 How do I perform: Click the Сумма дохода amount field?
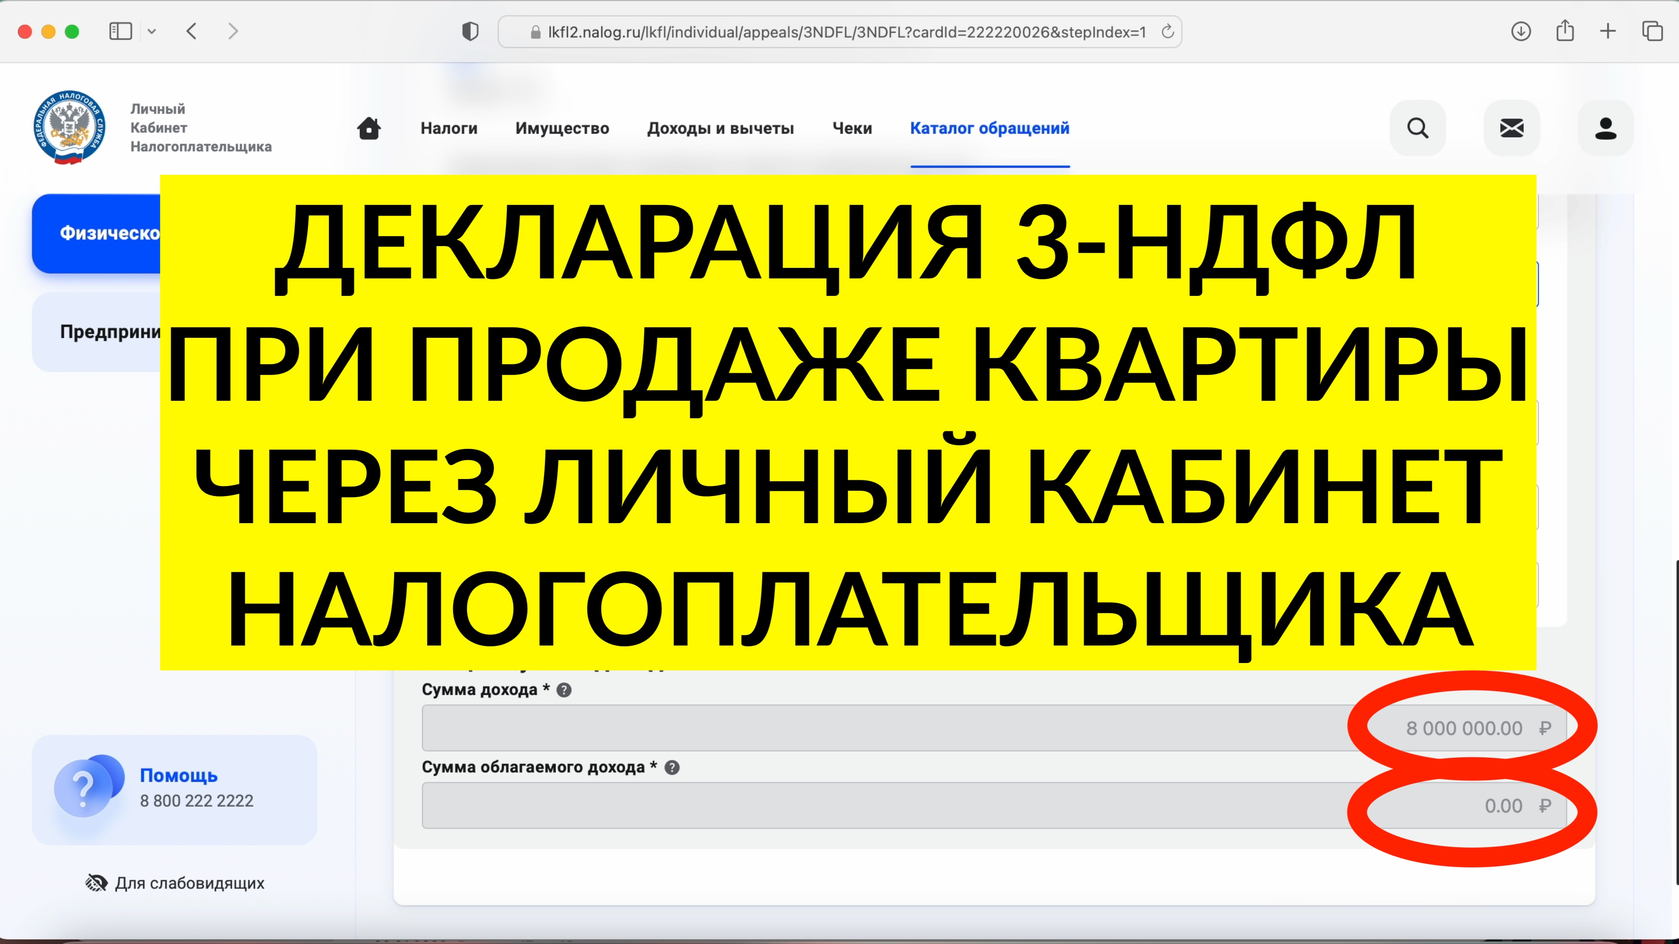click(880, 728)
